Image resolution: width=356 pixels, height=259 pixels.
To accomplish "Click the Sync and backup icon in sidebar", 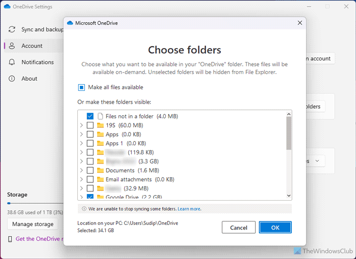I will [x=12, y=29].
